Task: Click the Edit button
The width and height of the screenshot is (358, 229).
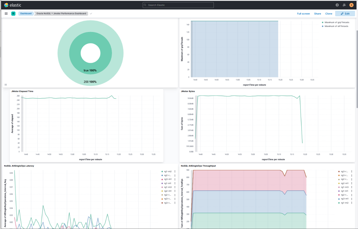Action: click(345, 14)
